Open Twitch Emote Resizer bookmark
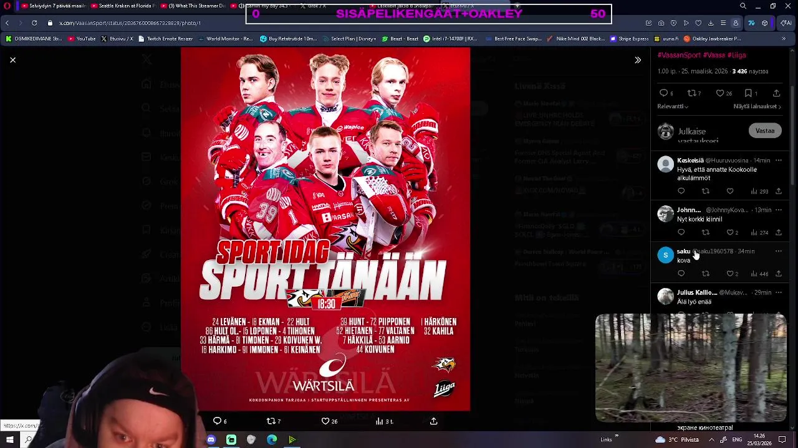The height and width of the screenshot is (448, 798). [165, 39]
